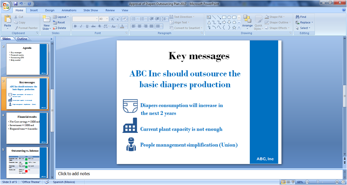Choose the isosceles triangle shape
The height and width of the screenshot is (185, 347).
[x=209, y=22]
